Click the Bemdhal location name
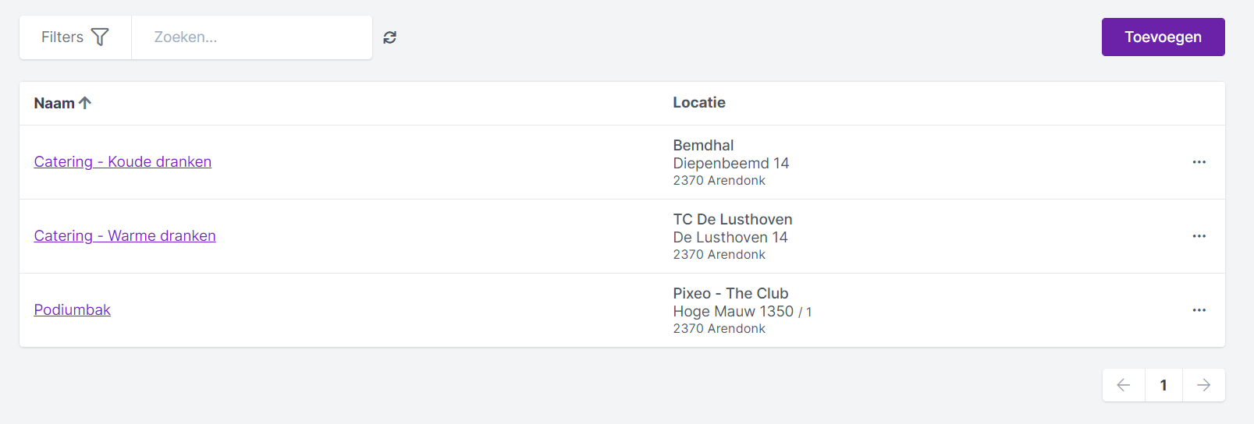Viewport: 1254px width, 424px height. click(x=703, y=145)
